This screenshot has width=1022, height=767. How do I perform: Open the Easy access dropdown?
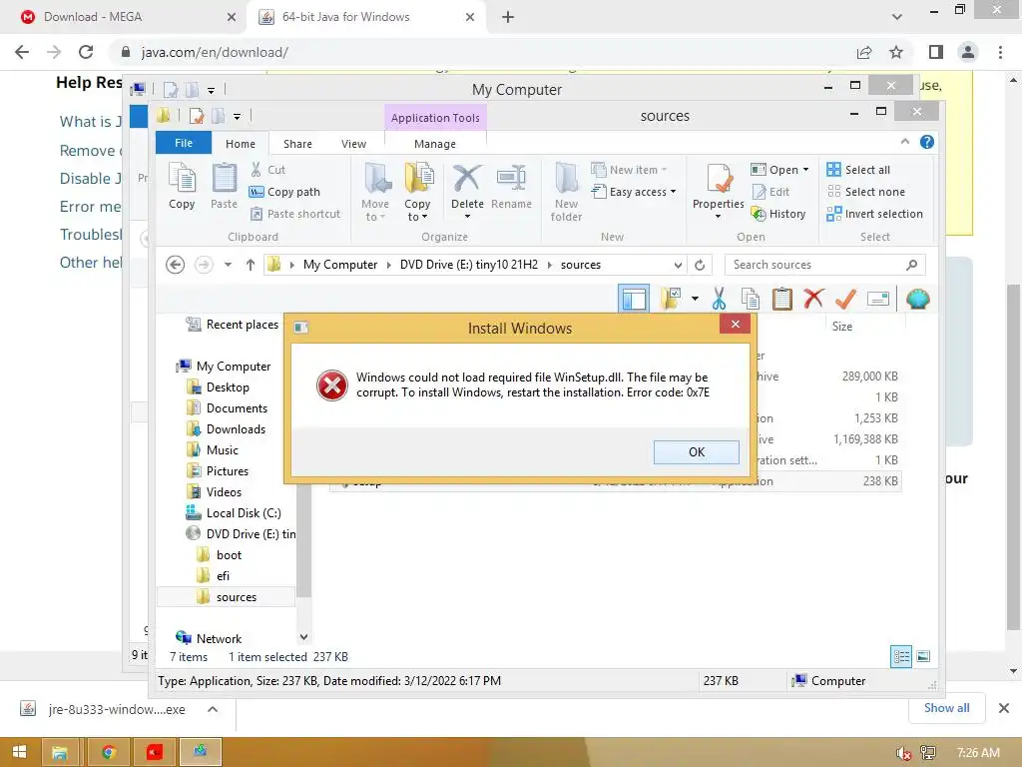pos(634,192)
